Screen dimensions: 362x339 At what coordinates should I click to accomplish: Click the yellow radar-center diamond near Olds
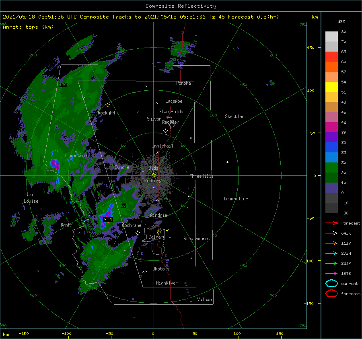click(x=154, y=175)
